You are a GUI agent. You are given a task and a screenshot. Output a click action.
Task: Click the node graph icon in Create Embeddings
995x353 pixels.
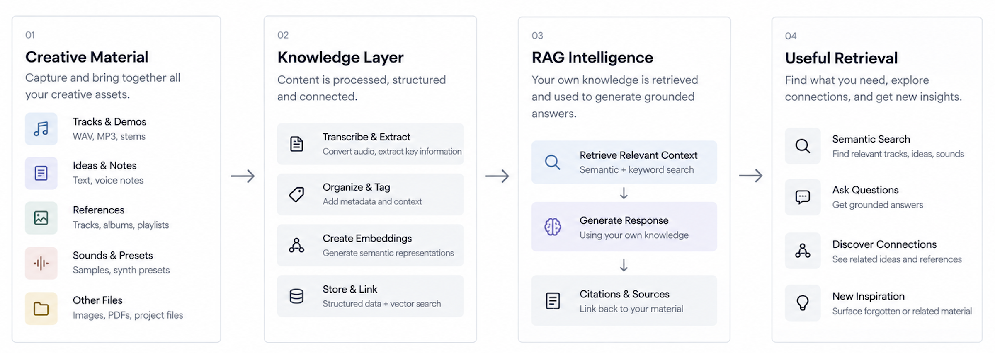pos(296,245)
